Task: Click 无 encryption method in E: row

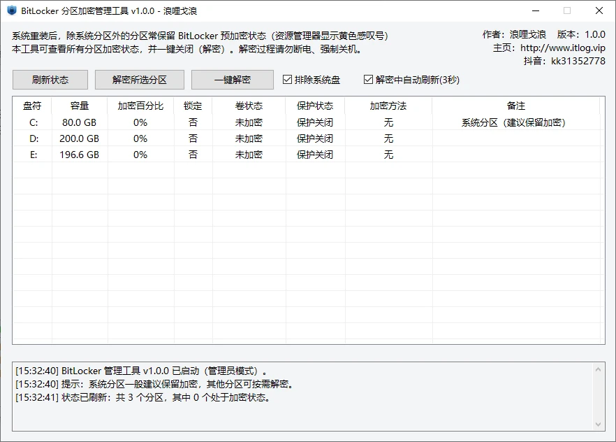Action: point(388,155)
